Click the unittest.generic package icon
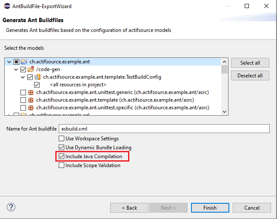This screenshot has width=277, height=219. coord(31,93)
